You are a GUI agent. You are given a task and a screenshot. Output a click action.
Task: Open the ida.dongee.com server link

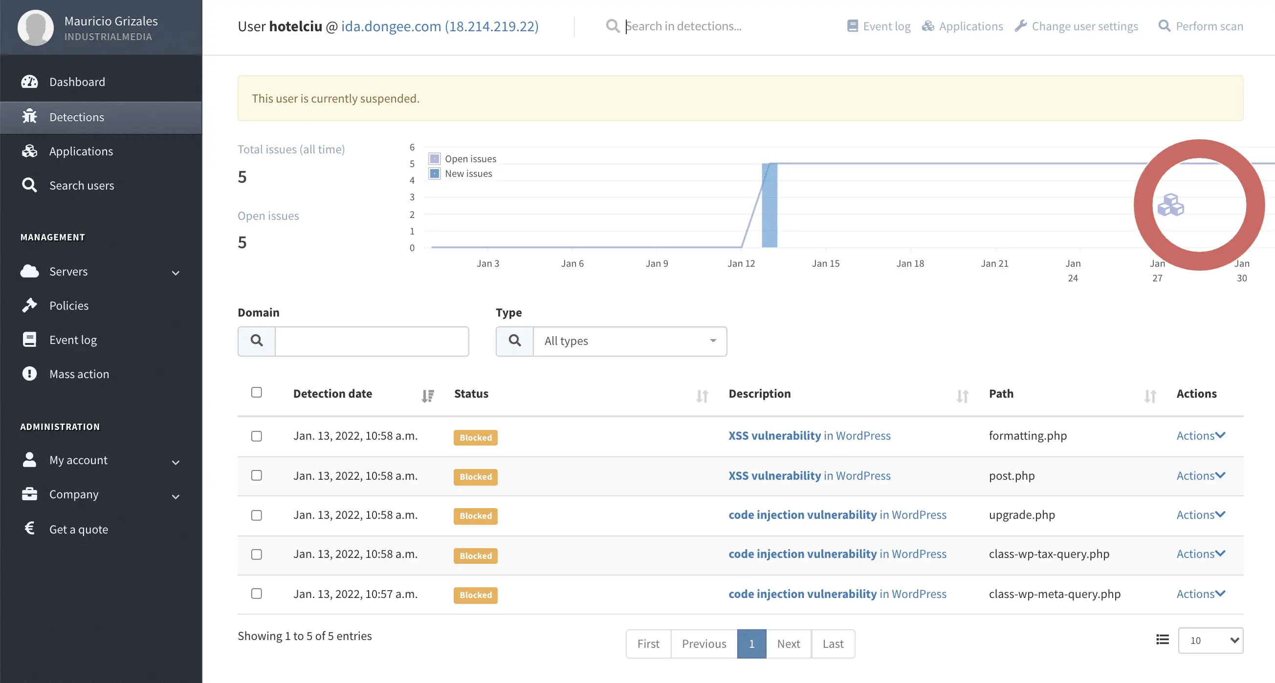click(440, 26)
